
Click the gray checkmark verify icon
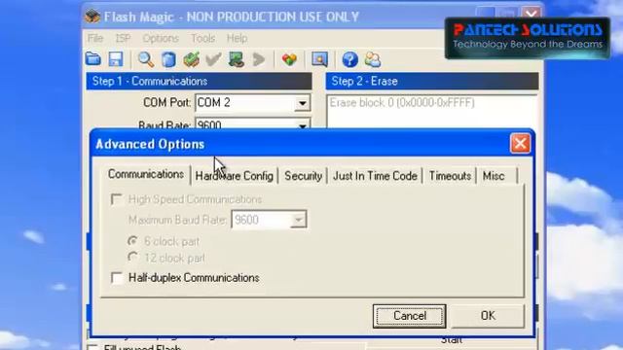pyautogui.click(x=213, y=59)
